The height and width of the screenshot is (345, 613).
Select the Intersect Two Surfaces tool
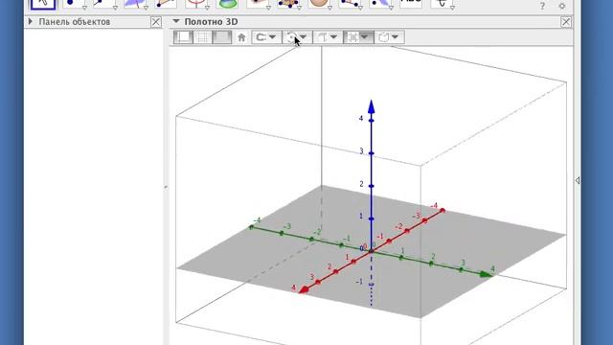(228, 4)
